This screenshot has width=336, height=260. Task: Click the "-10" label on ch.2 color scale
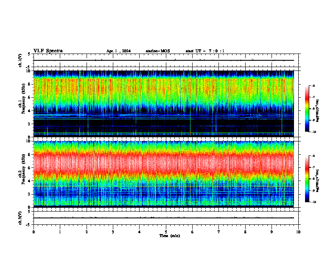coord(314,202)
